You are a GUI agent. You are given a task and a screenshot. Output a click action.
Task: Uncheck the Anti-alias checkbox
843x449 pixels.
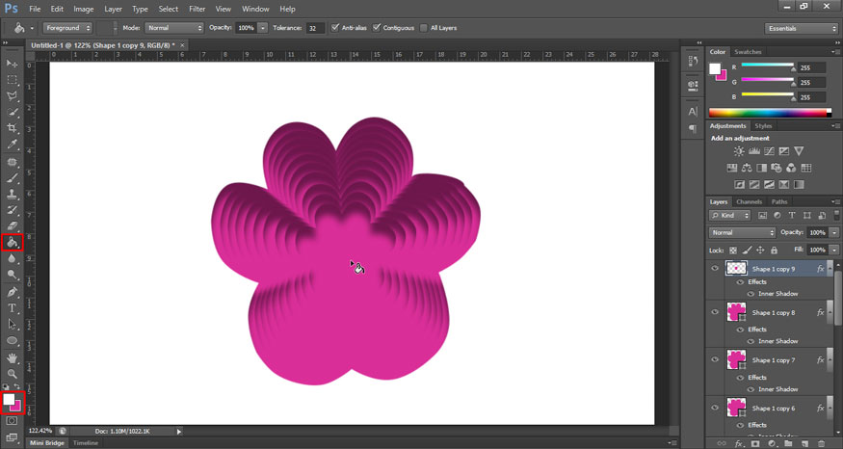click(x=335, y=28)
